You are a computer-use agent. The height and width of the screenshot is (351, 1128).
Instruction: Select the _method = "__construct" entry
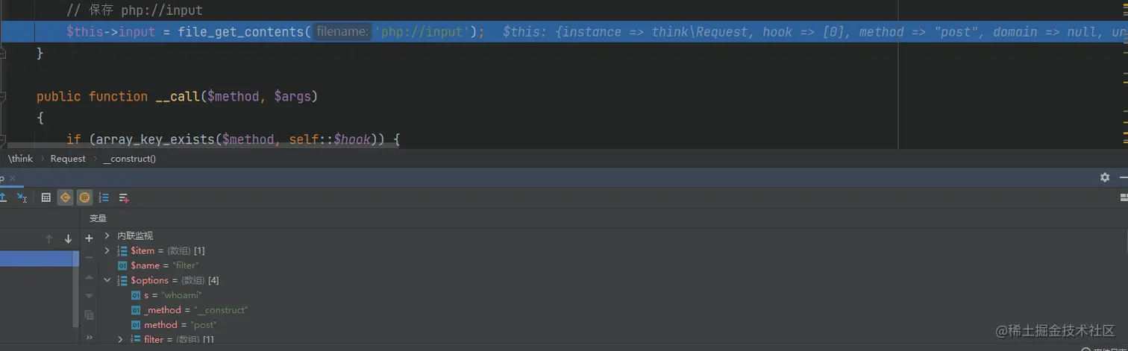point(189,310)
